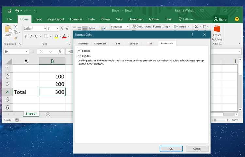Select column B header
This screenshot has height=157, width=245.
pyautogui.click(x=52, y=61)
